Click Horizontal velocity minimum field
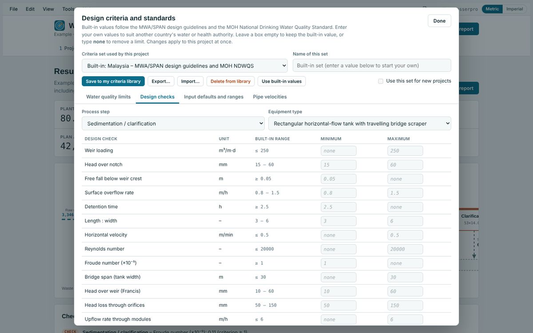This screenshot has height=333, width=533. 338,235
